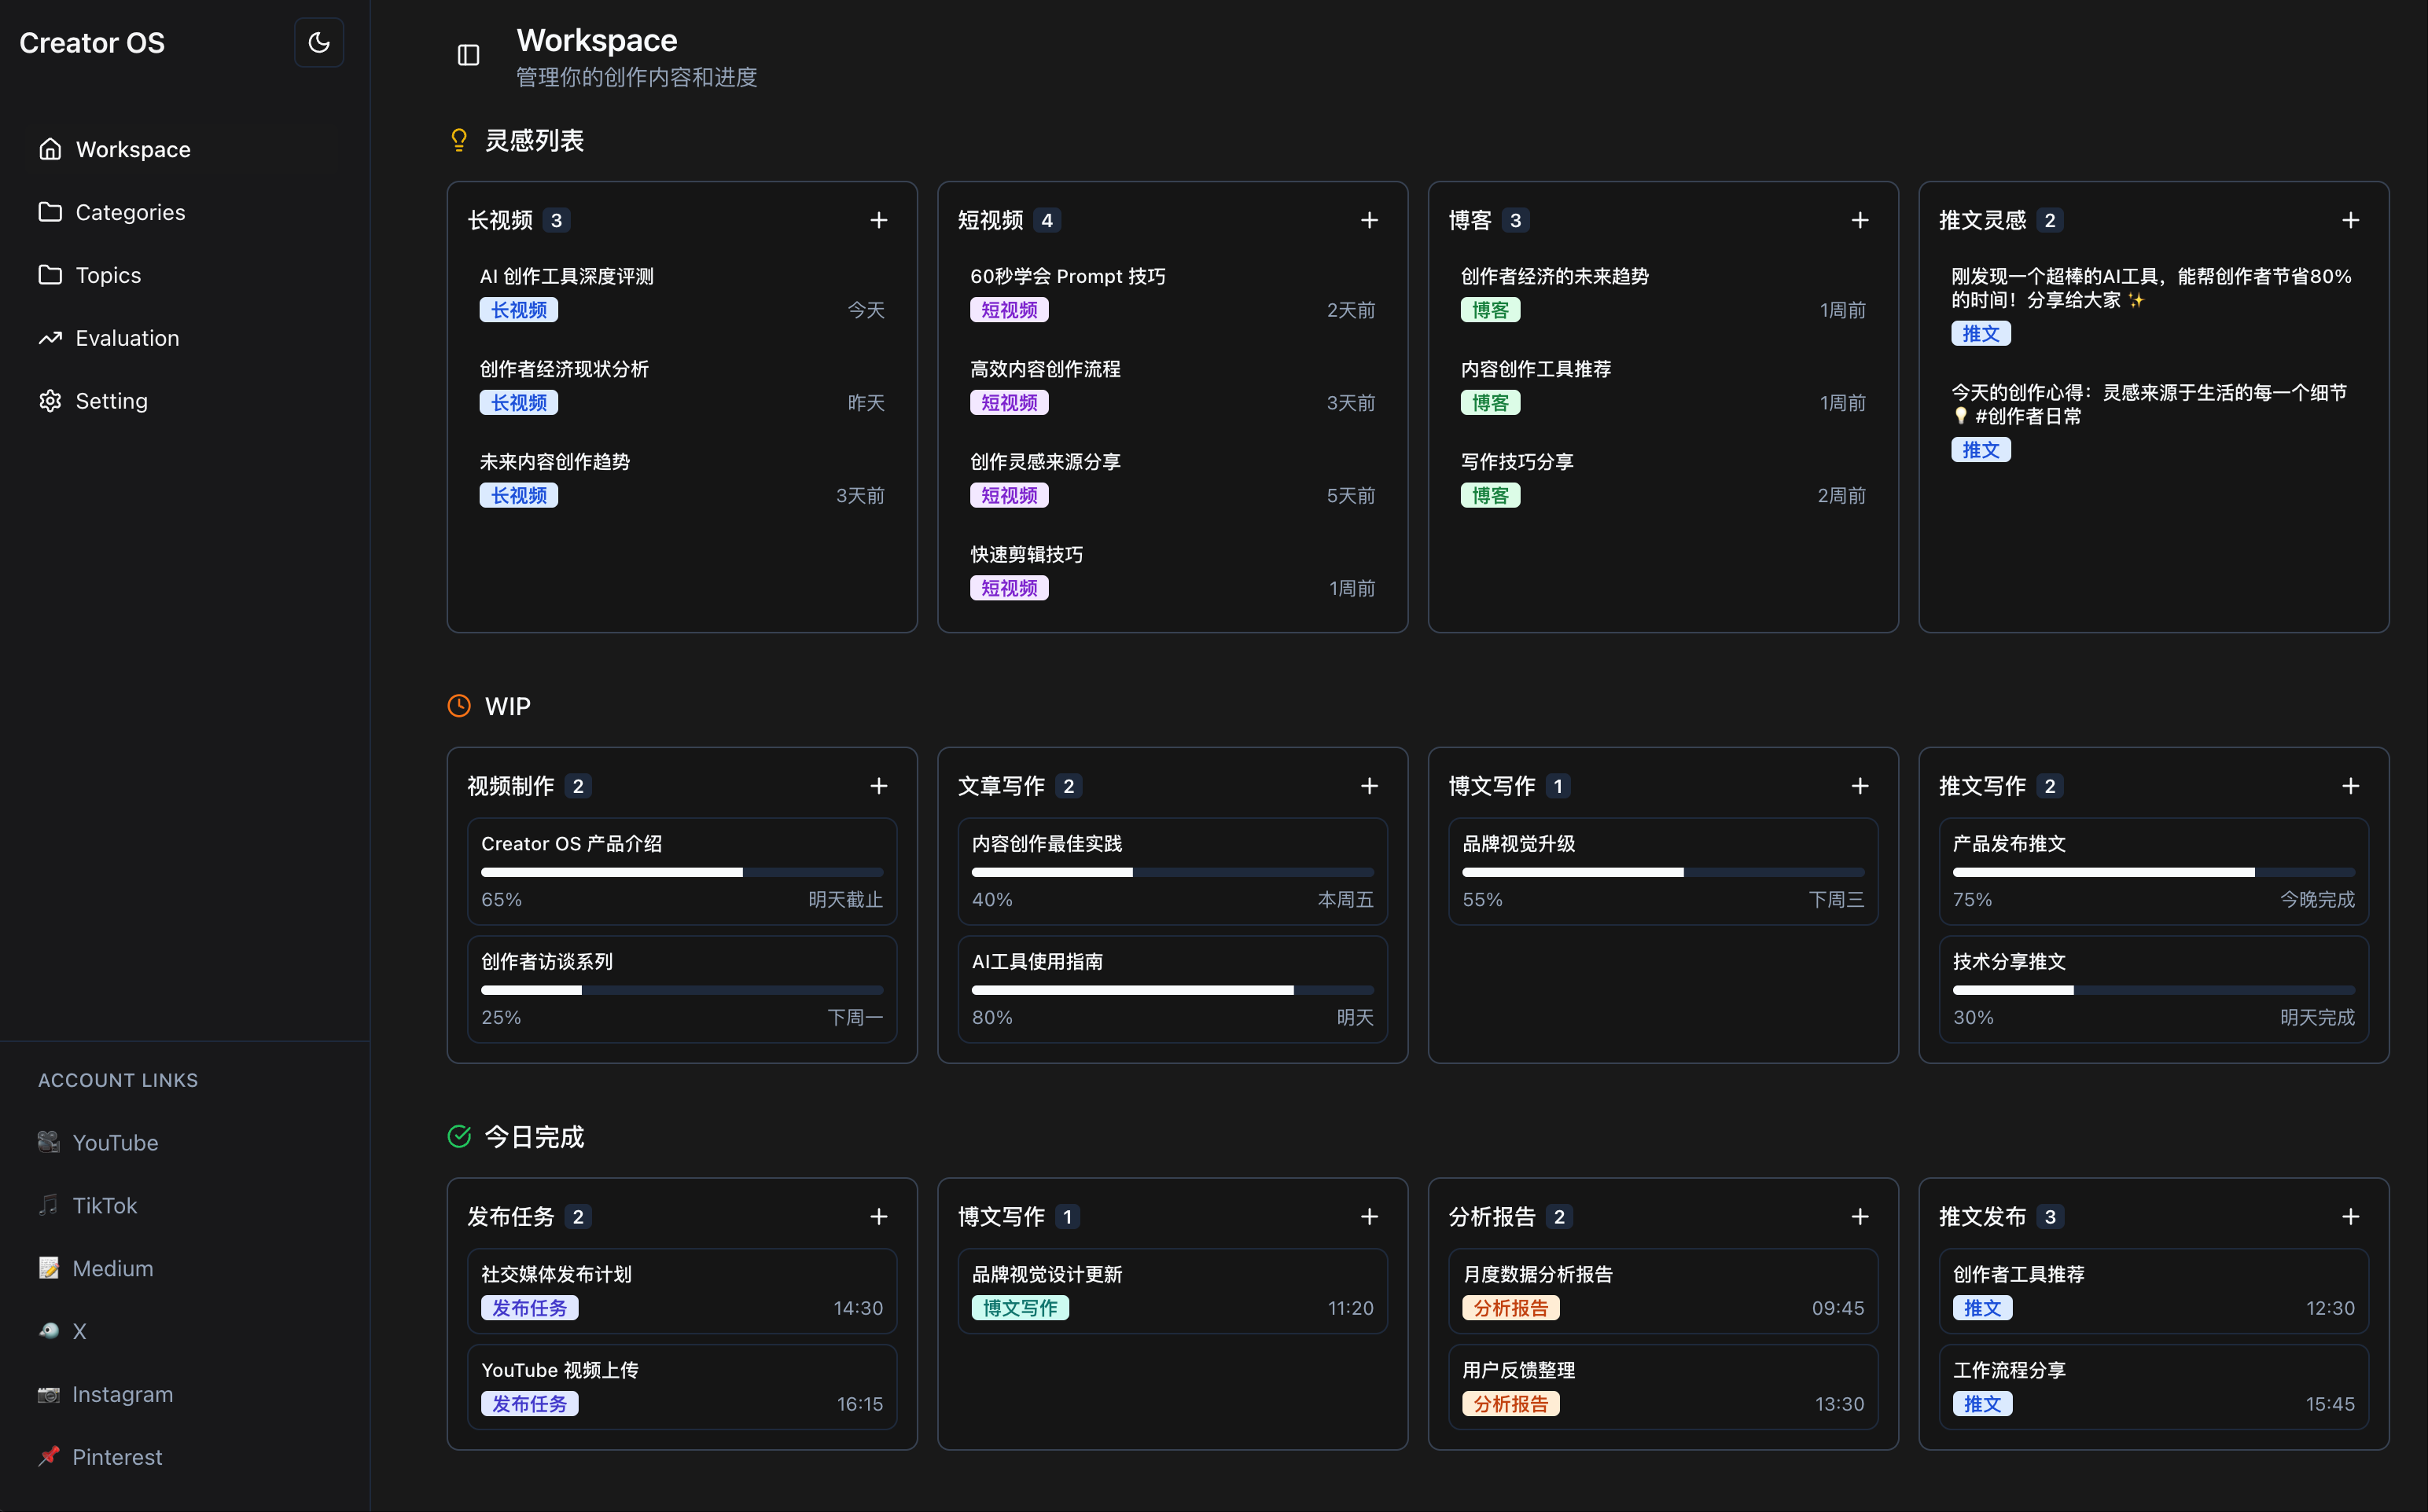Add item to WIP 博文写作 column

[x=1860, y=786]
